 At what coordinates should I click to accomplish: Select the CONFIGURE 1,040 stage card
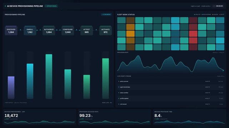coord(68,31)
